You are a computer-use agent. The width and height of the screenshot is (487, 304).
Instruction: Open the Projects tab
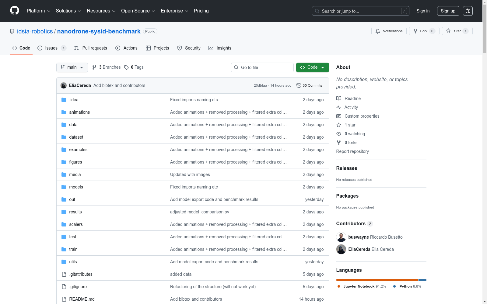coord(157,48)
